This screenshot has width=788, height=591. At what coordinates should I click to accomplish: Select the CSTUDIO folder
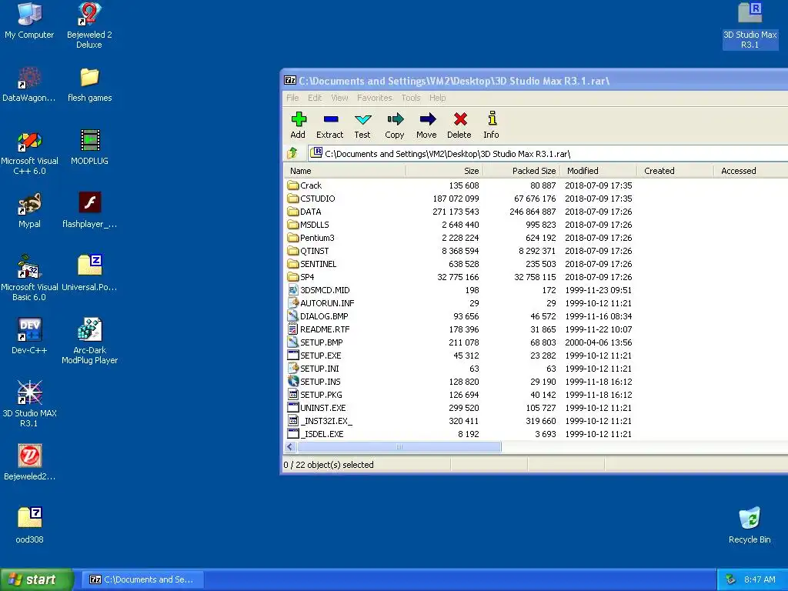tap(311, 199)
